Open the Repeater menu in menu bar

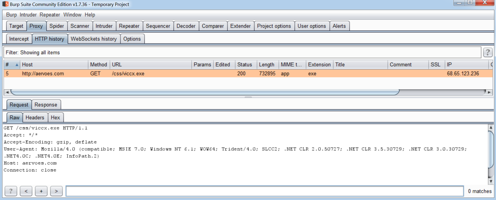50,15
